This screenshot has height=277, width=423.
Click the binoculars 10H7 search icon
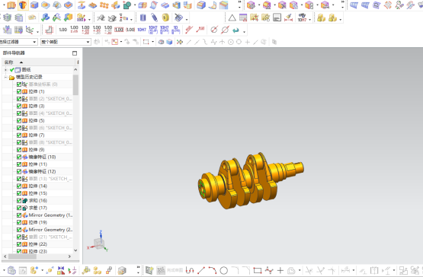click(302, 18)
